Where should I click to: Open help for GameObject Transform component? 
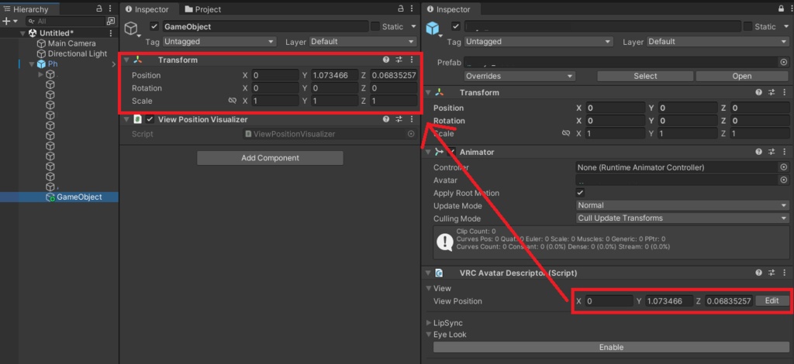click(x=386, y=60)
